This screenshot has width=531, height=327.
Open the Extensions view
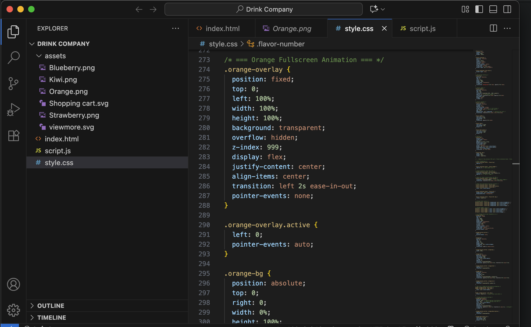point(13,136)
